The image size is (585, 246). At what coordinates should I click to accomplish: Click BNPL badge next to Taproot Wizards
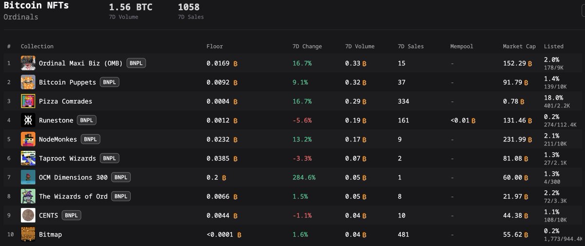click(x=109, y=158)
